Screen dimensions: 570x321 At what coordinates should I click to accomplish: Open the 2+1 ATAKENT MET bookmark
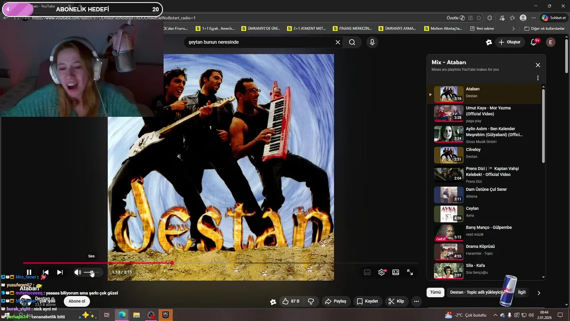click(x=306, y=29)
